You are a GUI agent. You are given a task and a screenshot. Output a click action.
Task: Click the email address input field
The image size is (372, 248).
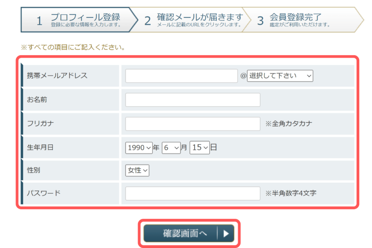(181, 76)
